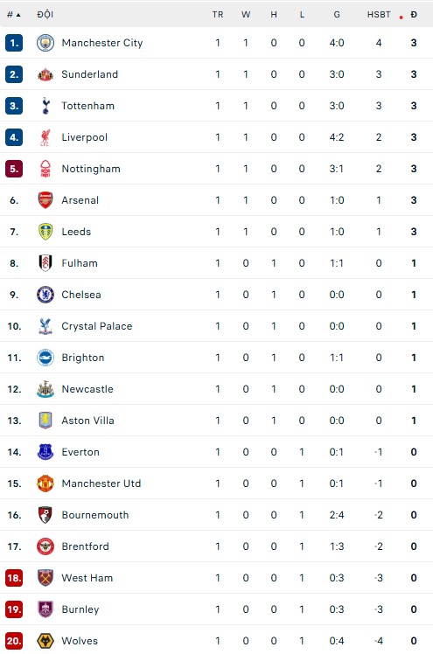Open the Crystal Palace team link
Viewport: 433px width, 654px height.
97,326
